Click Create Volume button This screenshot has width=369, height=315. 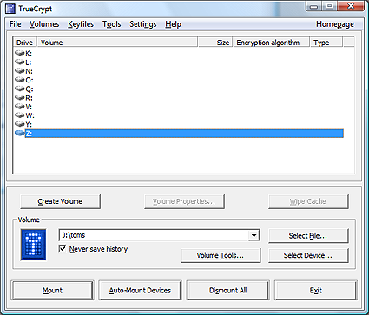click(x=60, y=201)
